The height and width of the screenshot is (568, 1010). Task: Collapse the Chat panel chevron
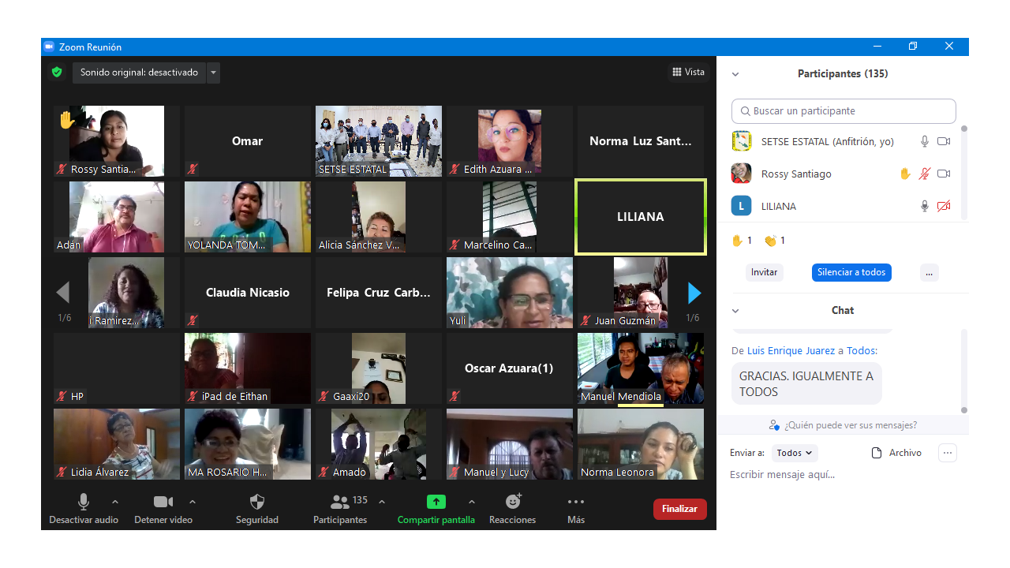tap(735, 311)
